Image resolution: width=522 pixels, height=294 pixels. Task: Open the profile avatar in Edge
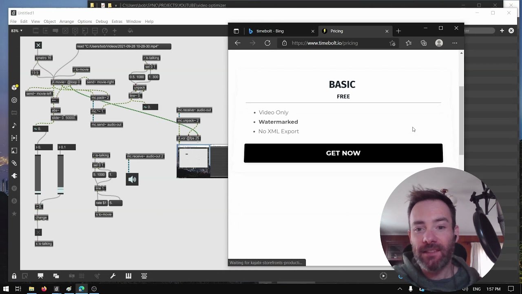tap(439, 43)
